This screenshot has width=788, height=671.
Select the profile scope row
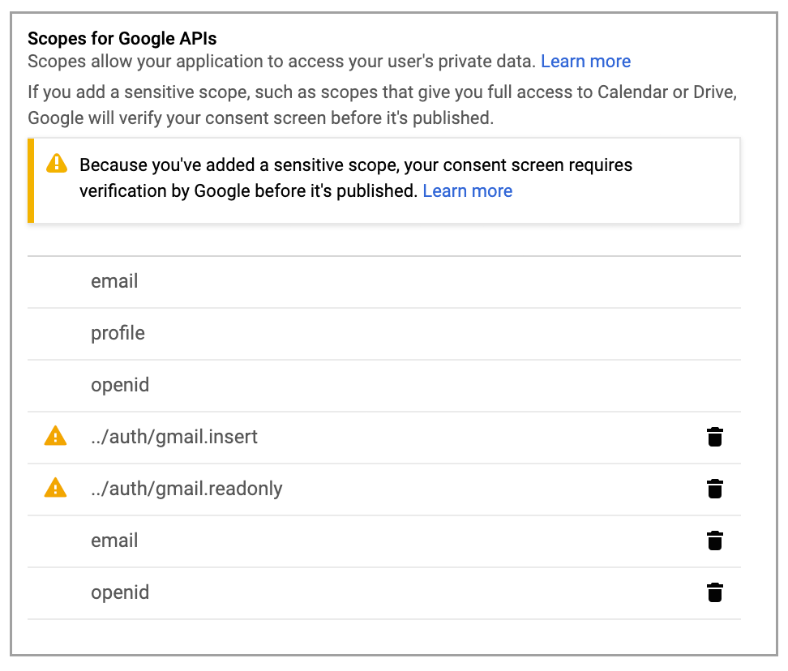tap(118, 333)
